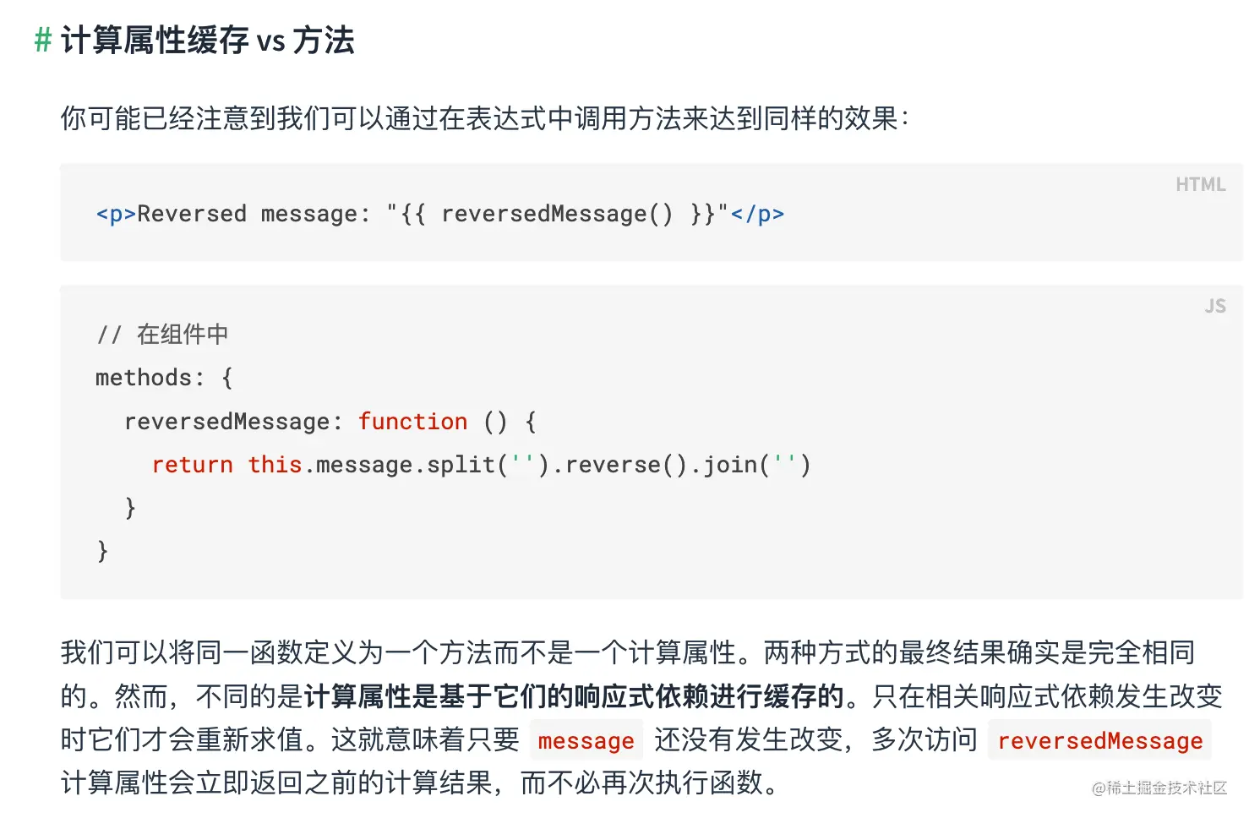The width and height of the screenshot is (1249, 818).
Task: Click the this keyword in the return statement
Action: click(x=275, y=465)
